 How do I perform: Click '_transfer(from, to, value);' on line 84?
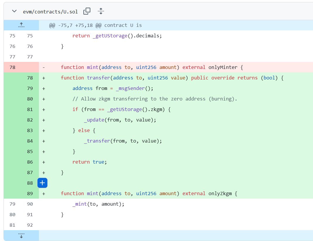click(x=123, y=141)
